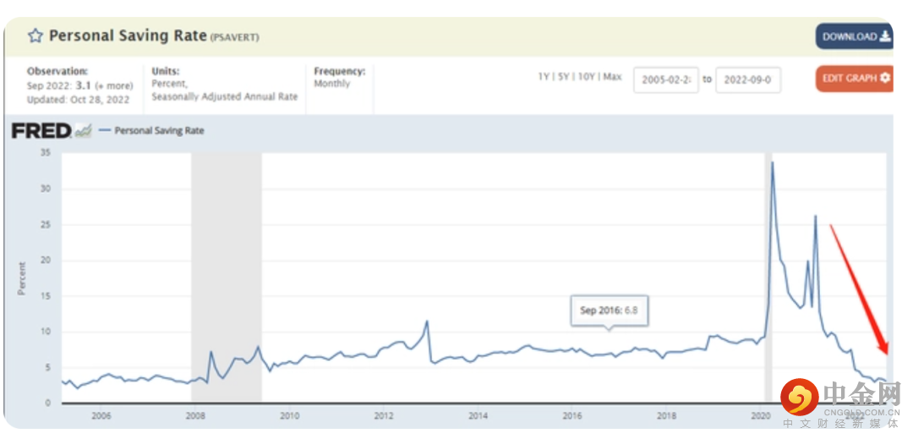Viewport: 913px width, 439px height.
Task: Click the favorite star next to Personal Saving Rate
Action: 36,36
